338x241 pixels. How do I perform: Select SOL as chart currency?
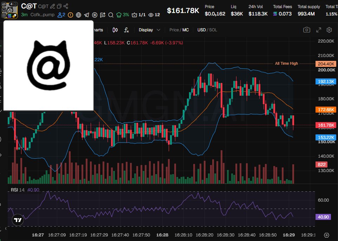[x=213, y=30]
